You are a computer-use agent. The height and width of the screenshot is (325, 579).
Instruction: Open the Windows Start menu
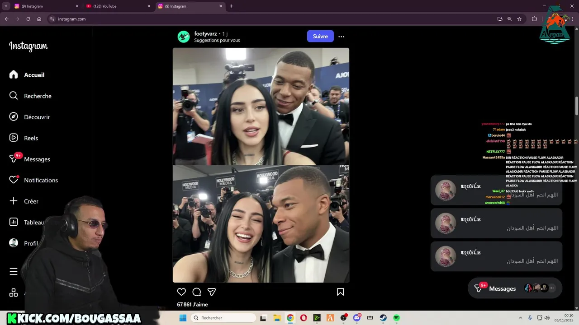183,318
